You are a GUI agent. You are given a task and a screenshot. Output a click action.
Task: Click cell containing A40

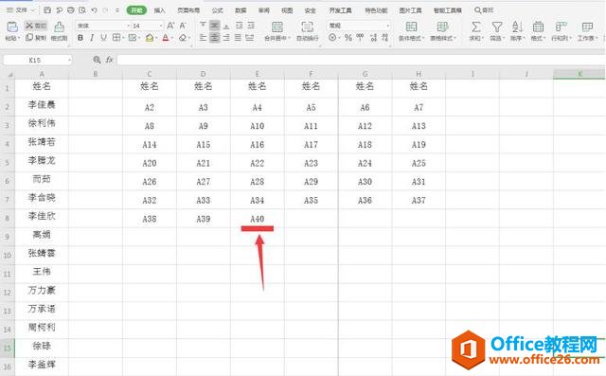257,219
